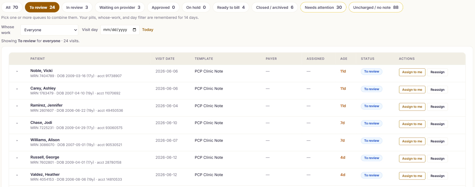Reassign the Carey, Ashley visit

pyautogui.click(x=438, y=90)
